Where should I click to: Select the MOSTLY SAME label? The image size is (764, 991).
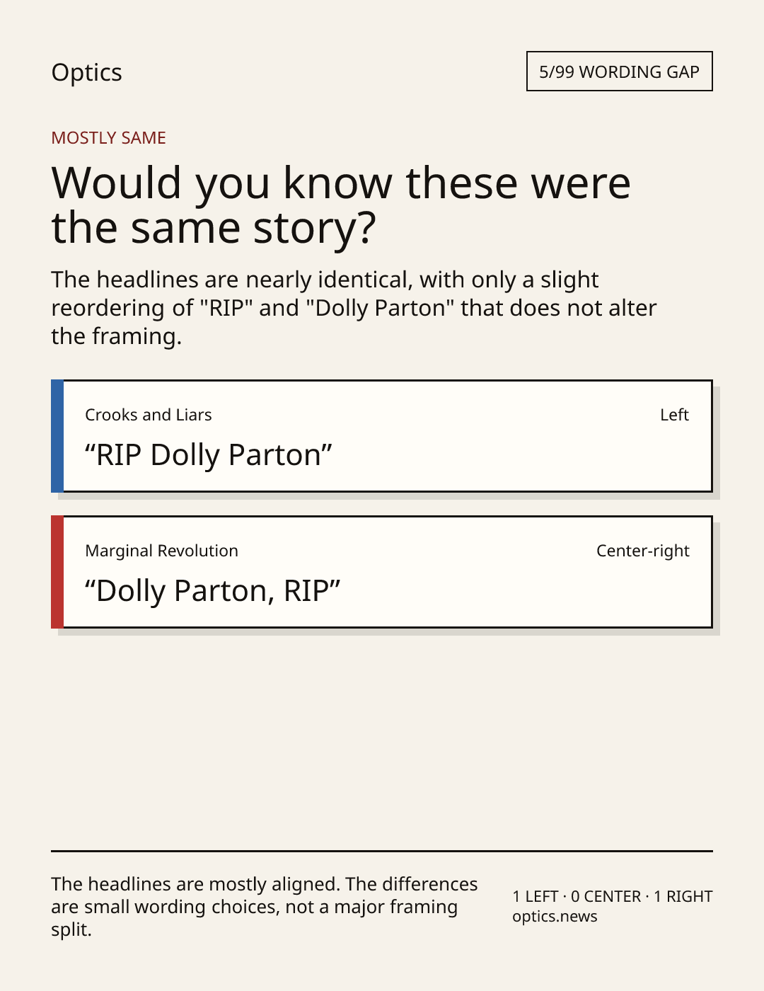coord(108,138)
